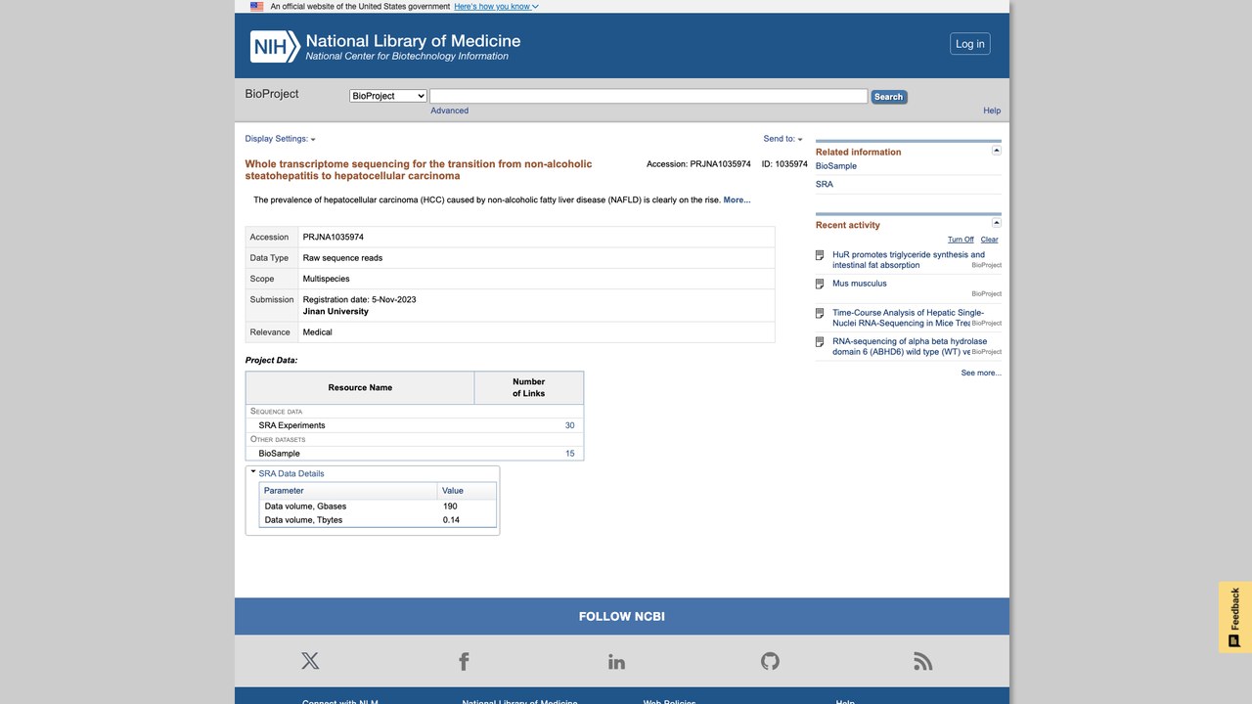Click document icon beside Time-Course Analysis entry

[820, 313]
